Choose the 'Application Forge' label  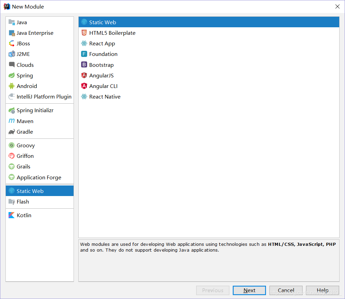click(x=39, y=177)
